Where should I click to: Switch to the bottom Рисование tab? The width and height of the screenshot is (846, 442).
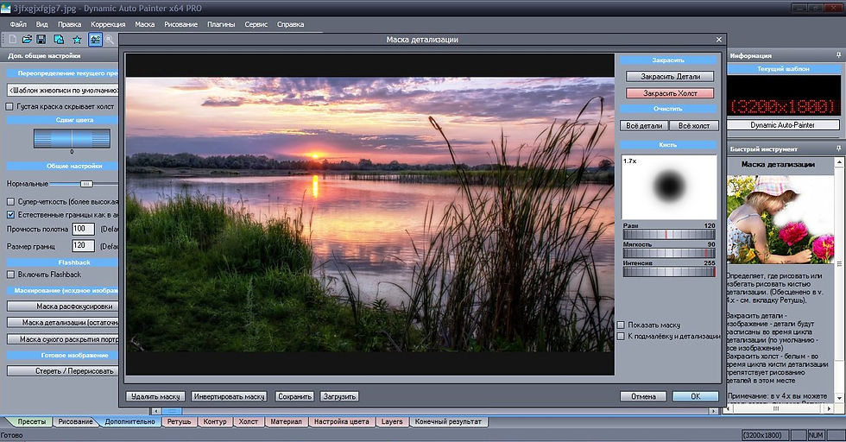[75, 421]
